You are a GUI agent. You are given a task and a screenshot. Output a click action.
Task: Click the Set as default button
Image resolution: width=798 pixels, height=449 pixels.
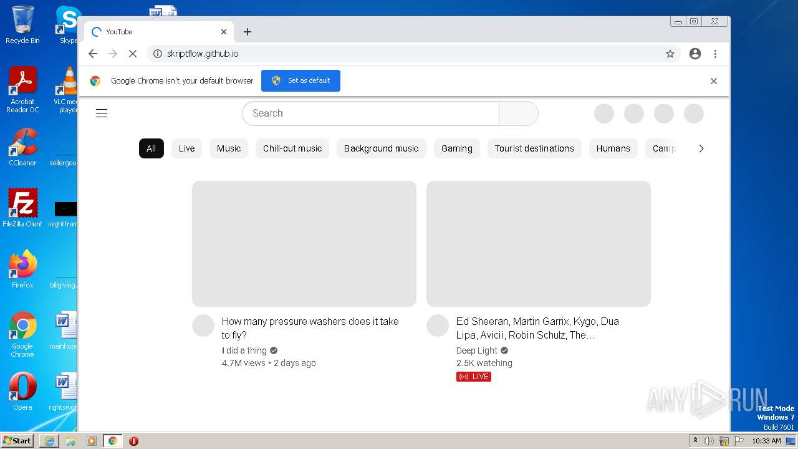pos(300,80)
